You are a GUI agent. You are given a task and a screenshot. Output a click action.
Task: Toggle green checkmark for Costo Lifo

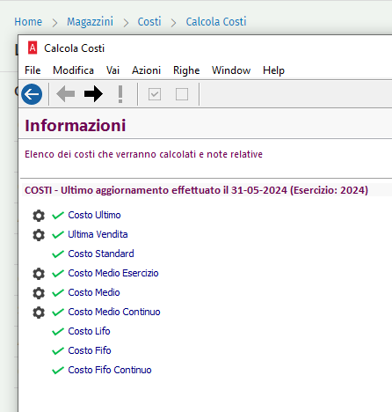(58, 332)
